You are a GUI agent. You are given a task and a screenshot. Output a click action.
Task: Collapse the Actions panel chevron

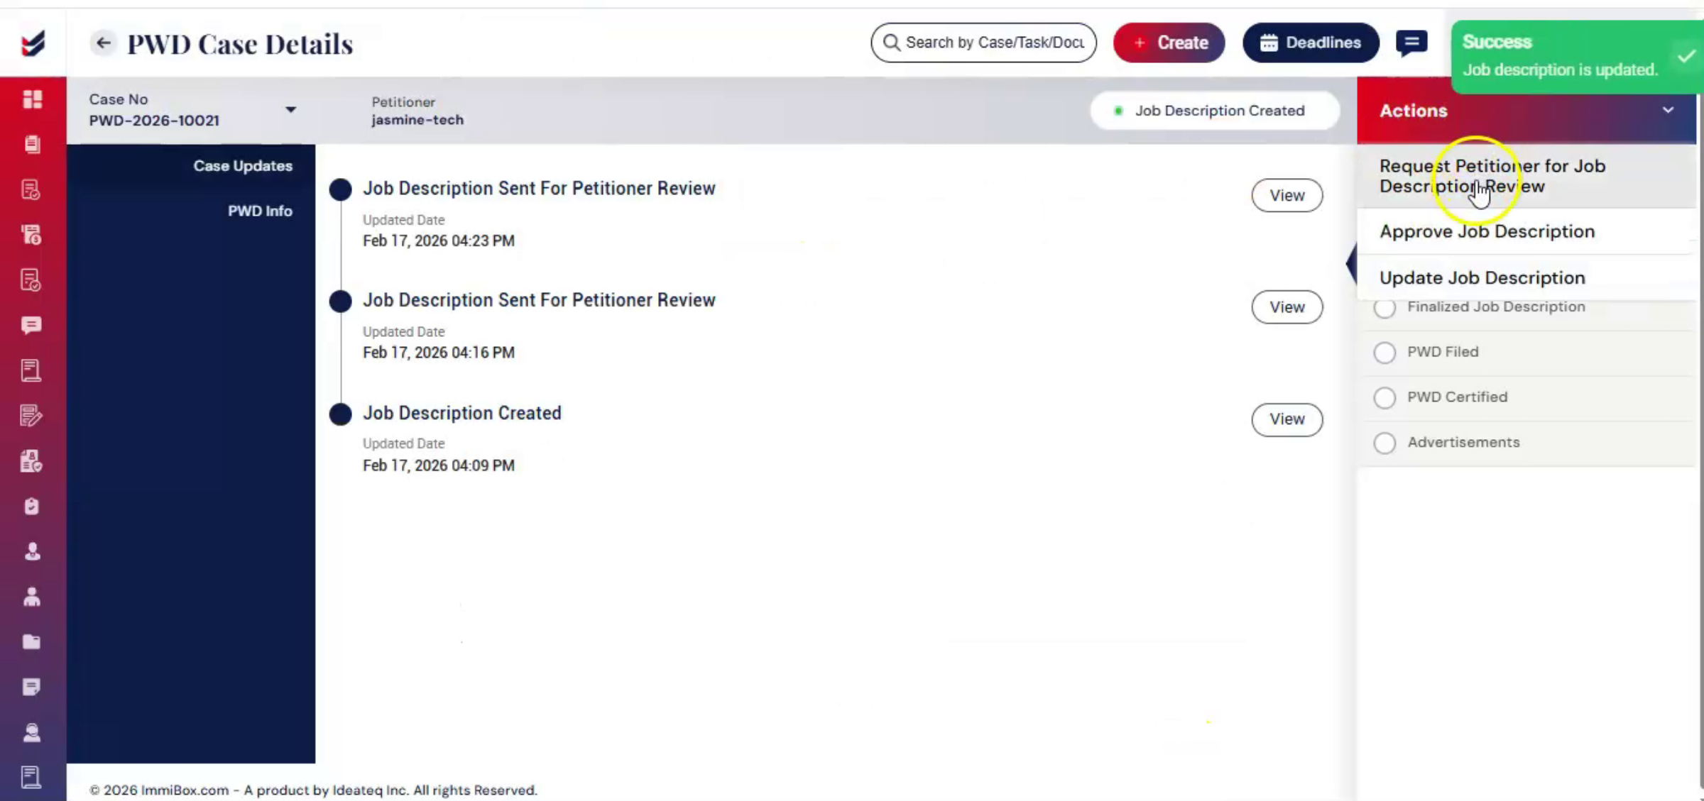tap(1668, 110)
